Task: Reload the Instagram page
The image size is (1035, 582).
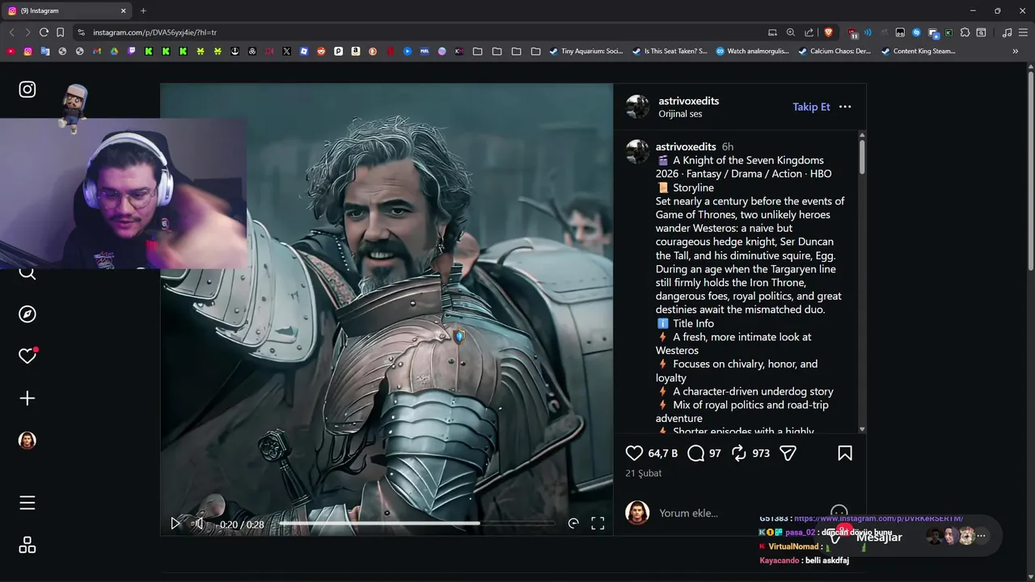Action: [44, 32]
